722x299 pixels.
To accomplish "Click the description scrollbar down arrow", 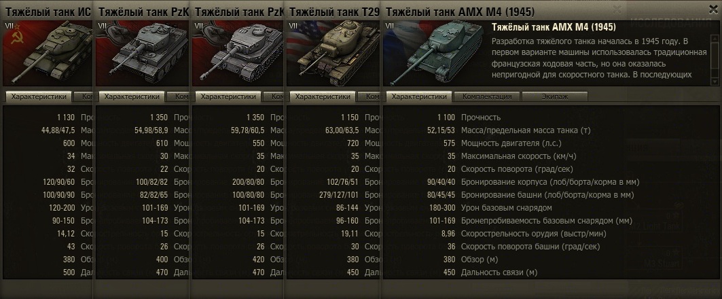I will (x=715, y=82).
